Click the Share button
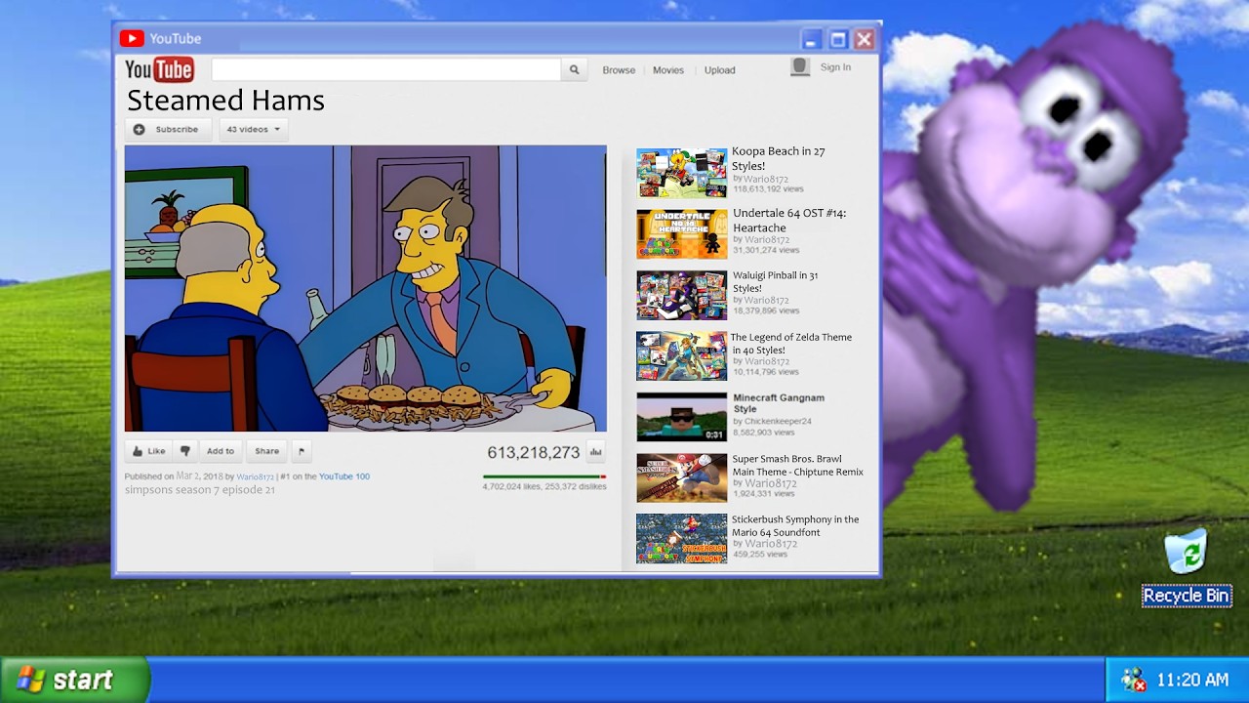 267,451
